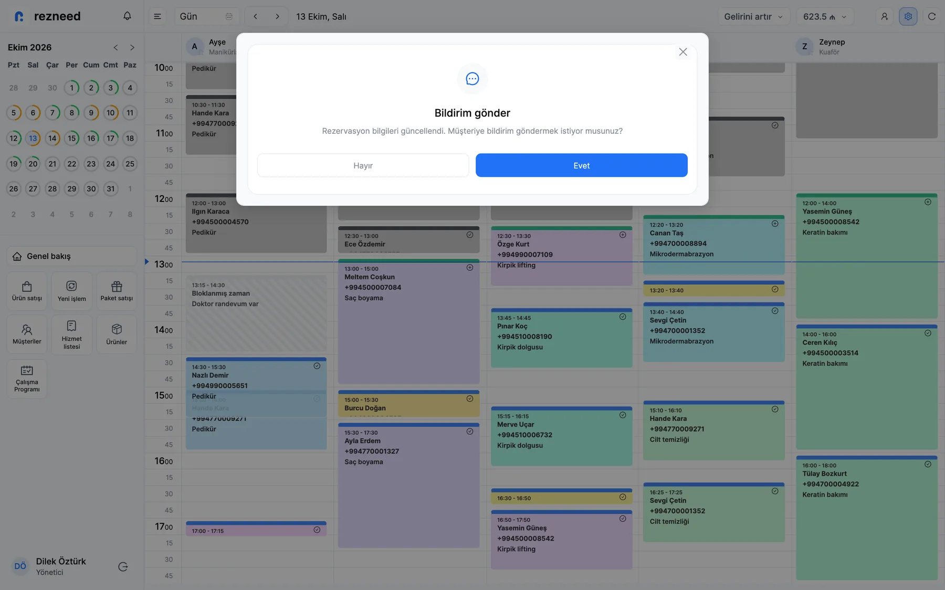The width and height of the screenshot is (945, 590).
Task: Show next month in mini calendar
Action: coord(132,47)
